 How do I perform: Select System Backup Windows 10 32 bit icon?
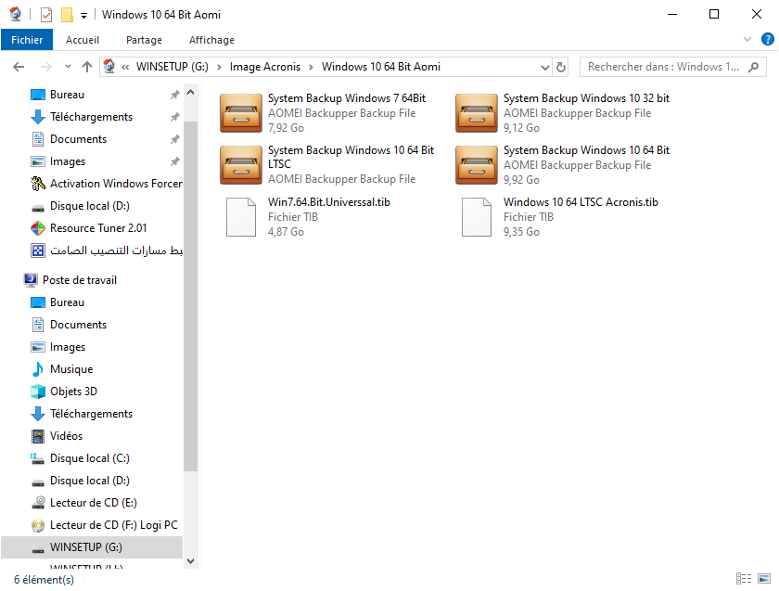pos(477,113)
